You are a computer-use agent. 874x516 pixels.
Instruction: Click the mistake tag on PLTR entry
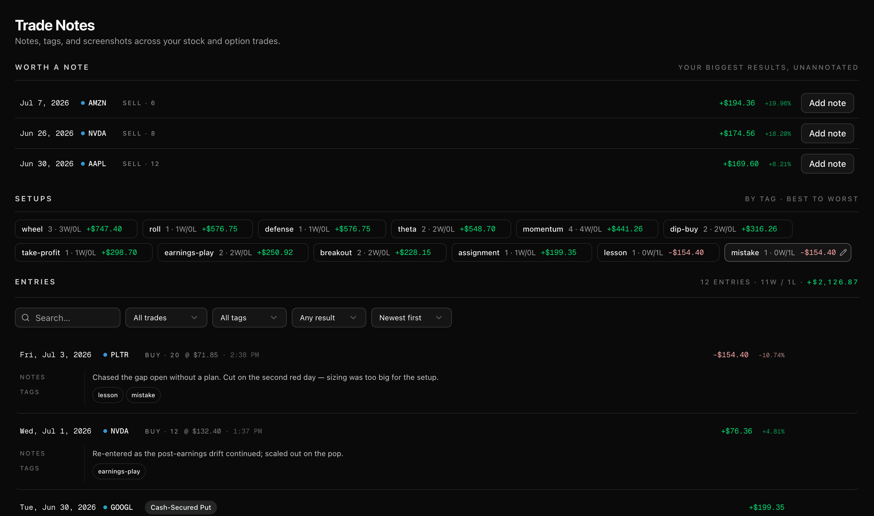click(x=143, y=395)
